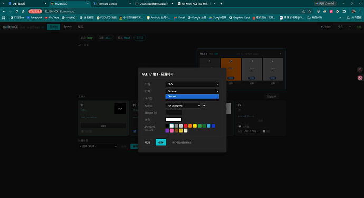Open the Gemini button in the browser title bar
Viewport: 364px width, 198px height.
coord(325,4)
